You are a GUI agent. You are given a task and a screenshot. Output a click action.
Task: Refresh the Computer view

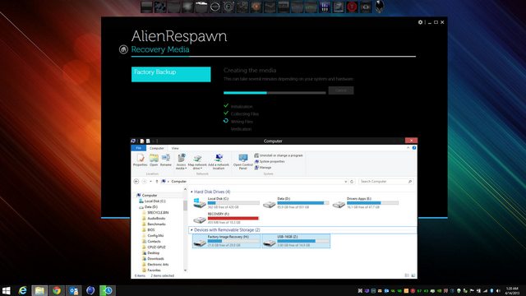352,182
